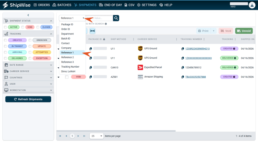Click the search value input field

point(99,18)
